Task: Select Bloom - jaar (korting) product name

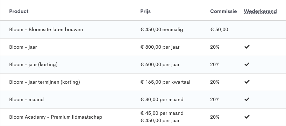Action: (x=33, y=65)
